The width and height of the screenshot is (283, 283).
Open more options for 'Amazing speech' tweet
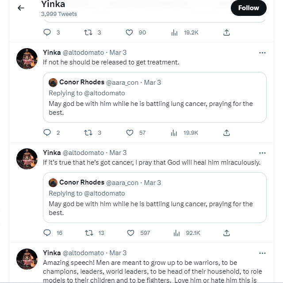(x=262, y=253)
